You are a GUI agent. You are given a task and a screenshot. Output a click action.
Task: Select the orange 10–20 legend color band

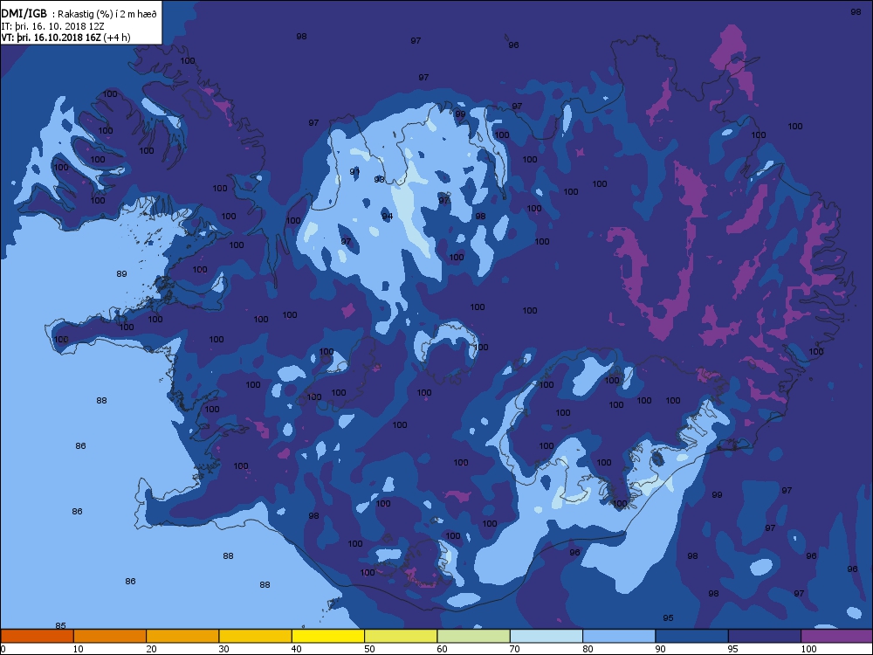point(110,636)
